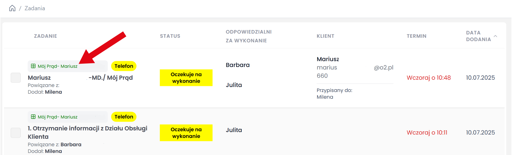This screenshot has height=155, width=512.
Task: Open the Zadania breadcrumb link
Action: click(x=35, y=8)
